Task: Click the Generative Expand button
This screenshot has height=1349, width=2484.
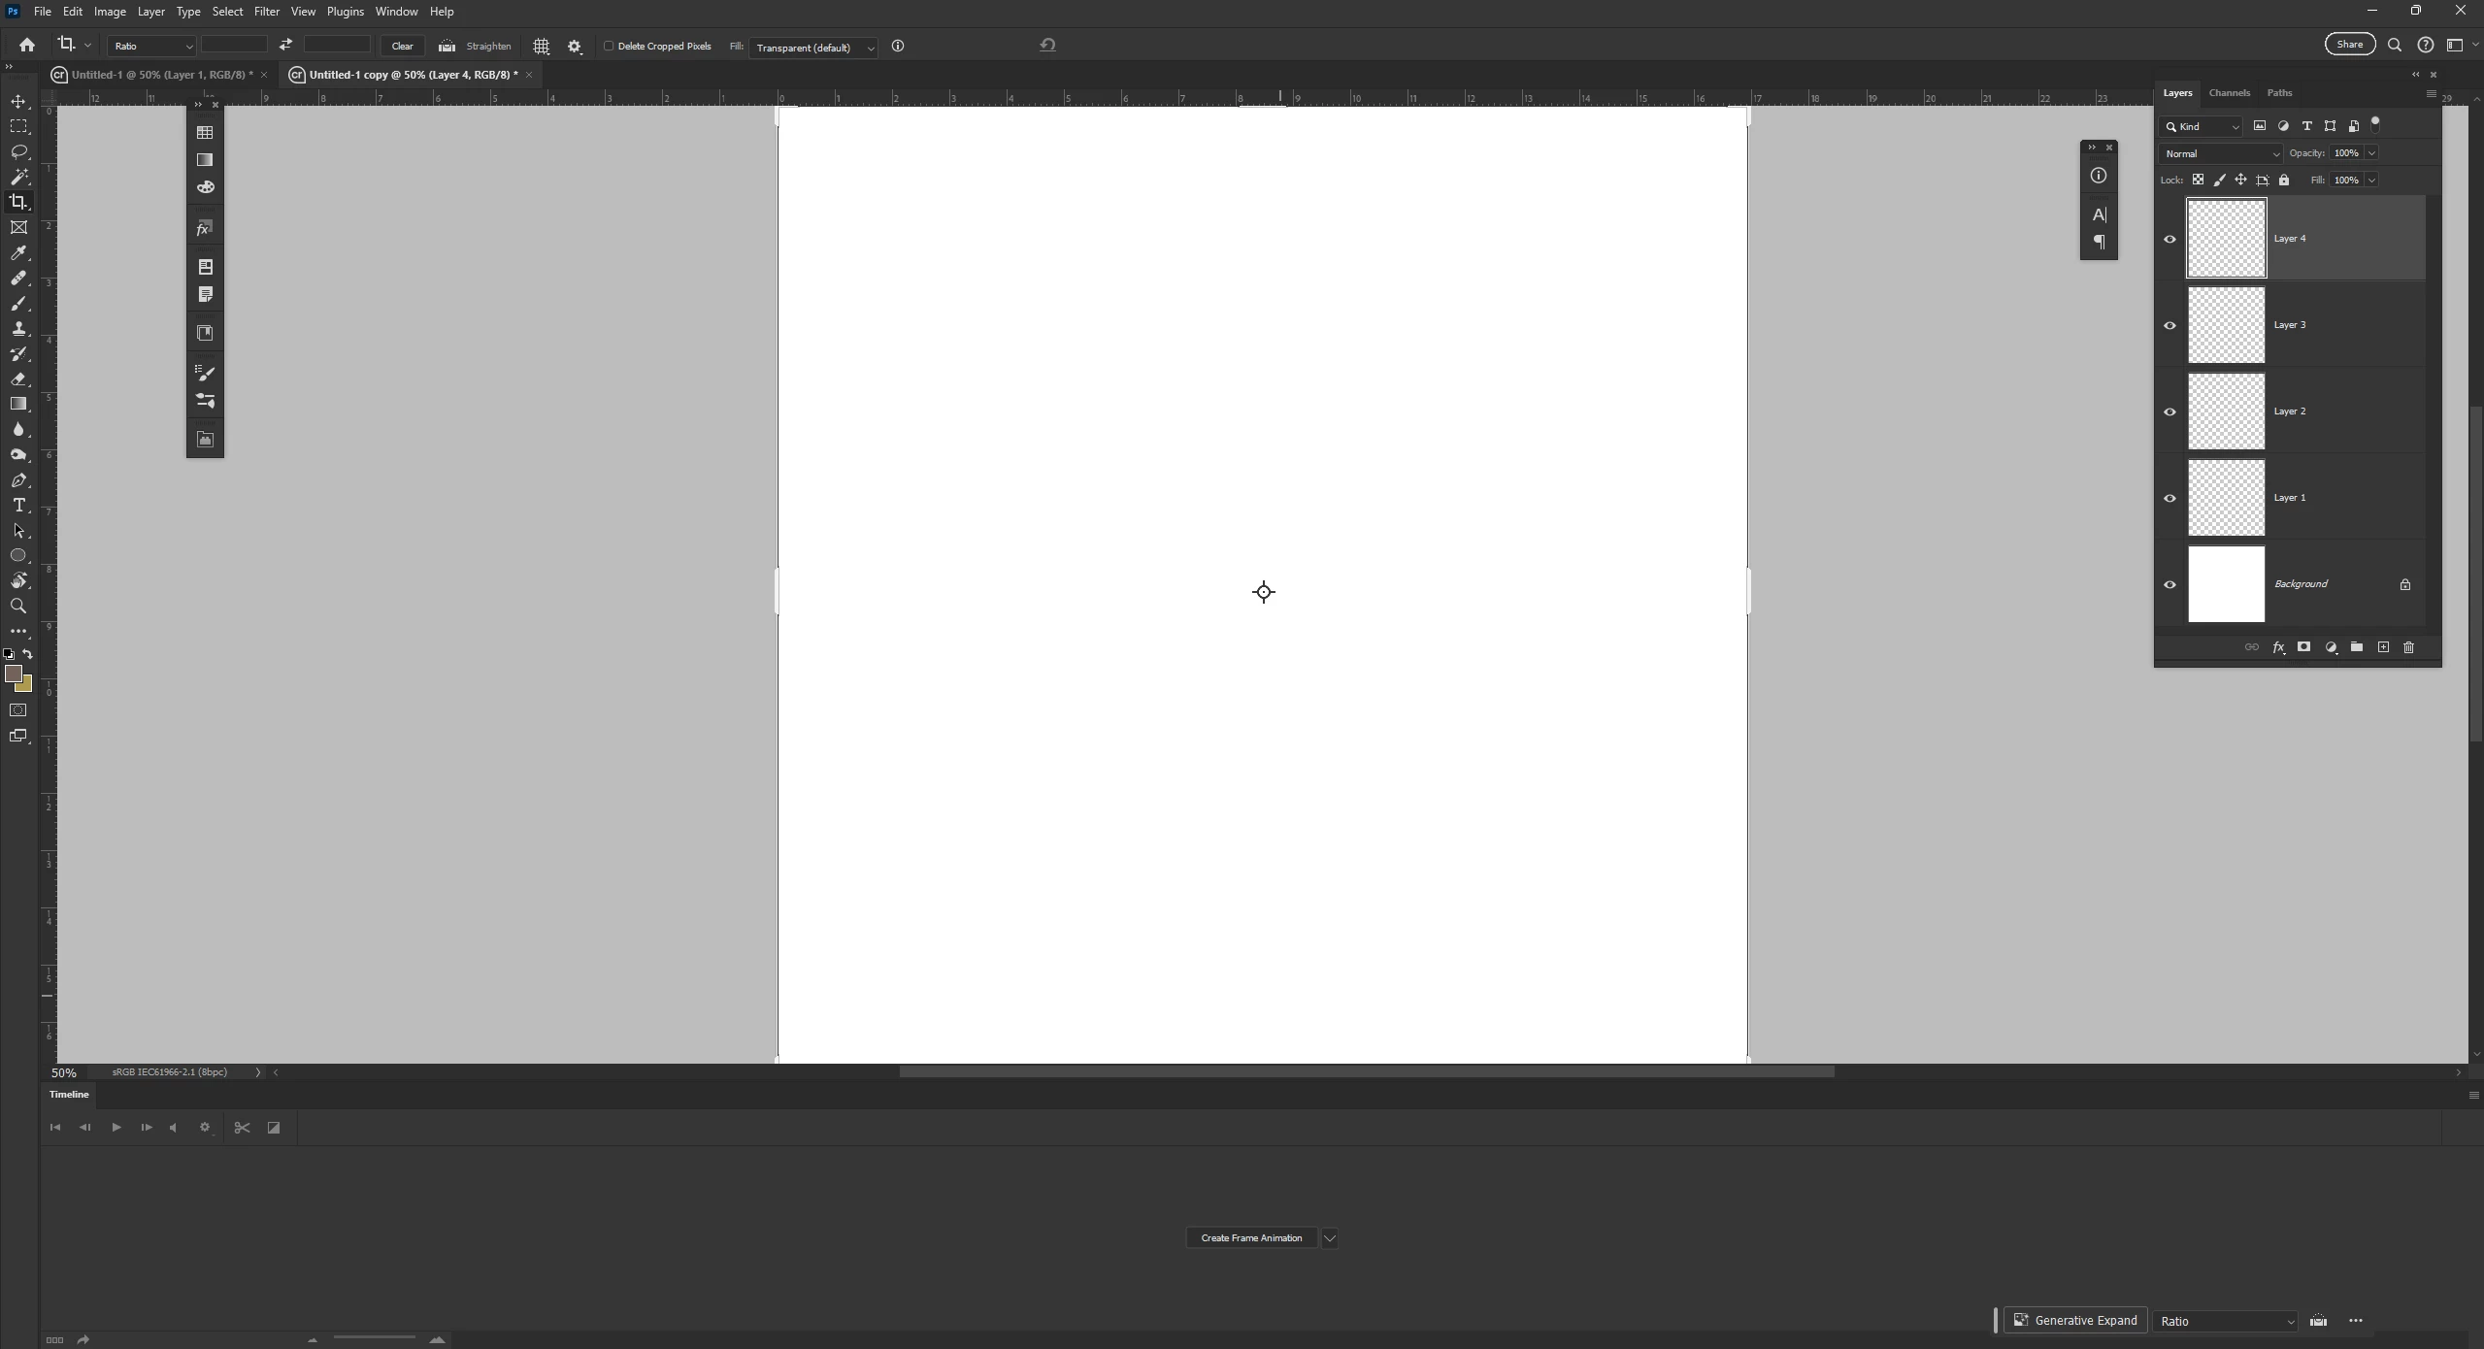Action: tap(2075, 1320)
